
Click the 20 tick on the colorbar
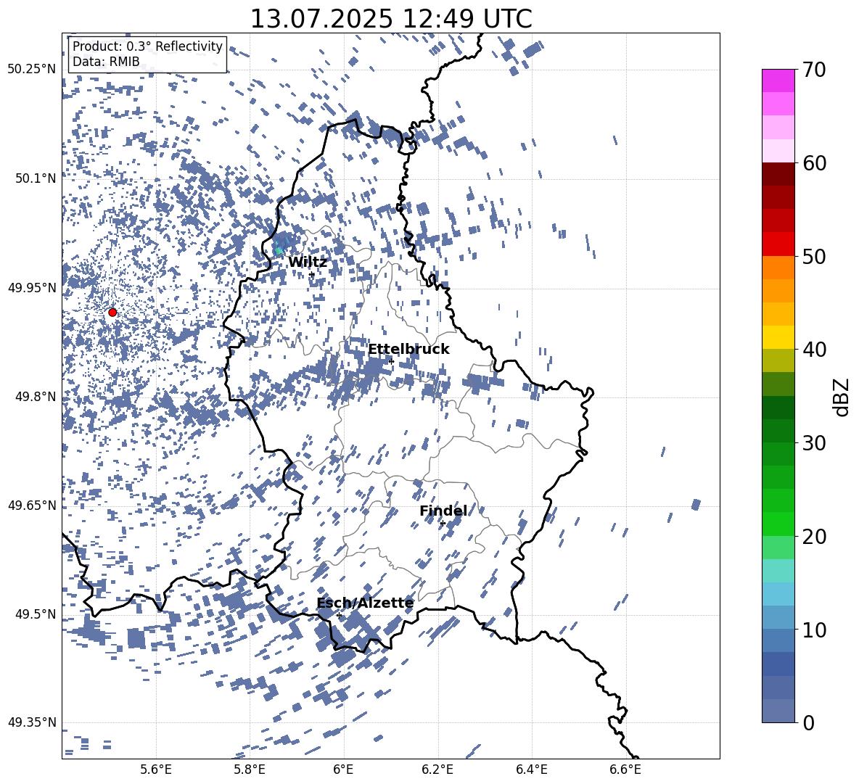(x=814, y=537)
